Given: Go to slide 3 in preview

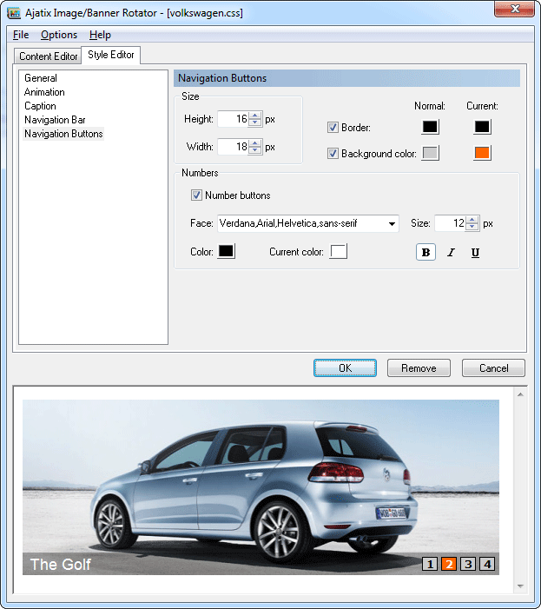Looking at the screenshot, I should tap(468, 564).
